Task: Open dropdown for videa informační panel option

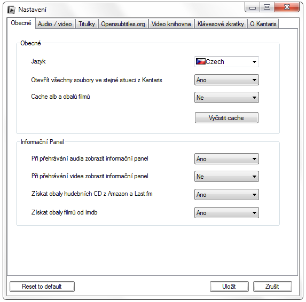Action: pyautogui.click(x=226, y=177)
